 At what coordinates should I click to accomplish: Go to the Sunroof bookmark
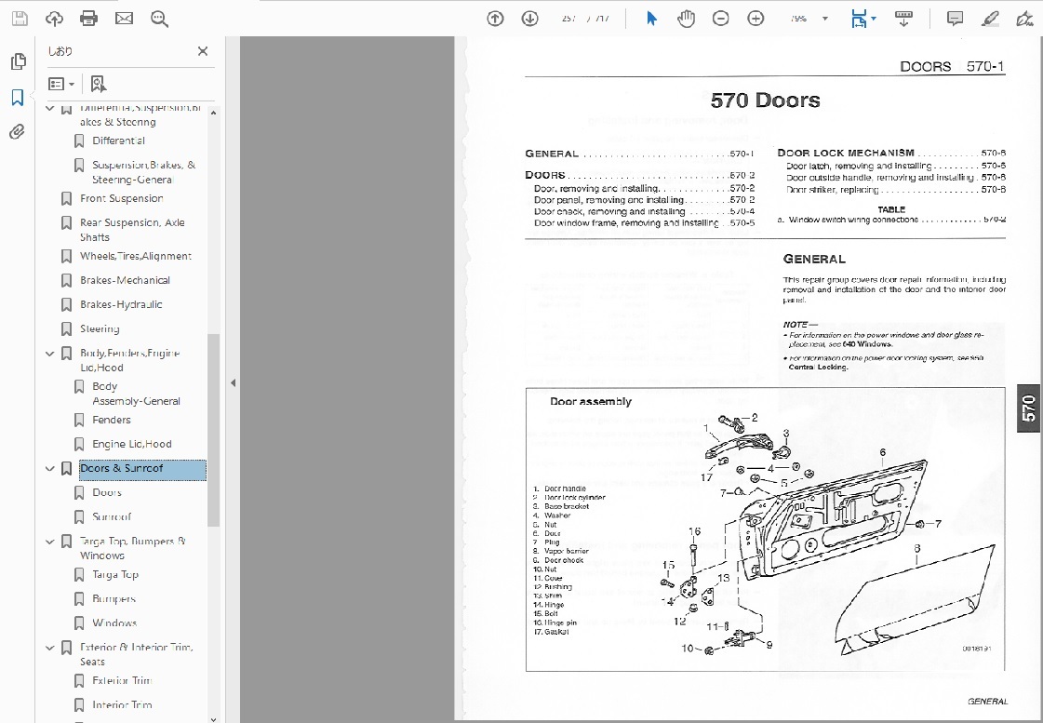112,516
